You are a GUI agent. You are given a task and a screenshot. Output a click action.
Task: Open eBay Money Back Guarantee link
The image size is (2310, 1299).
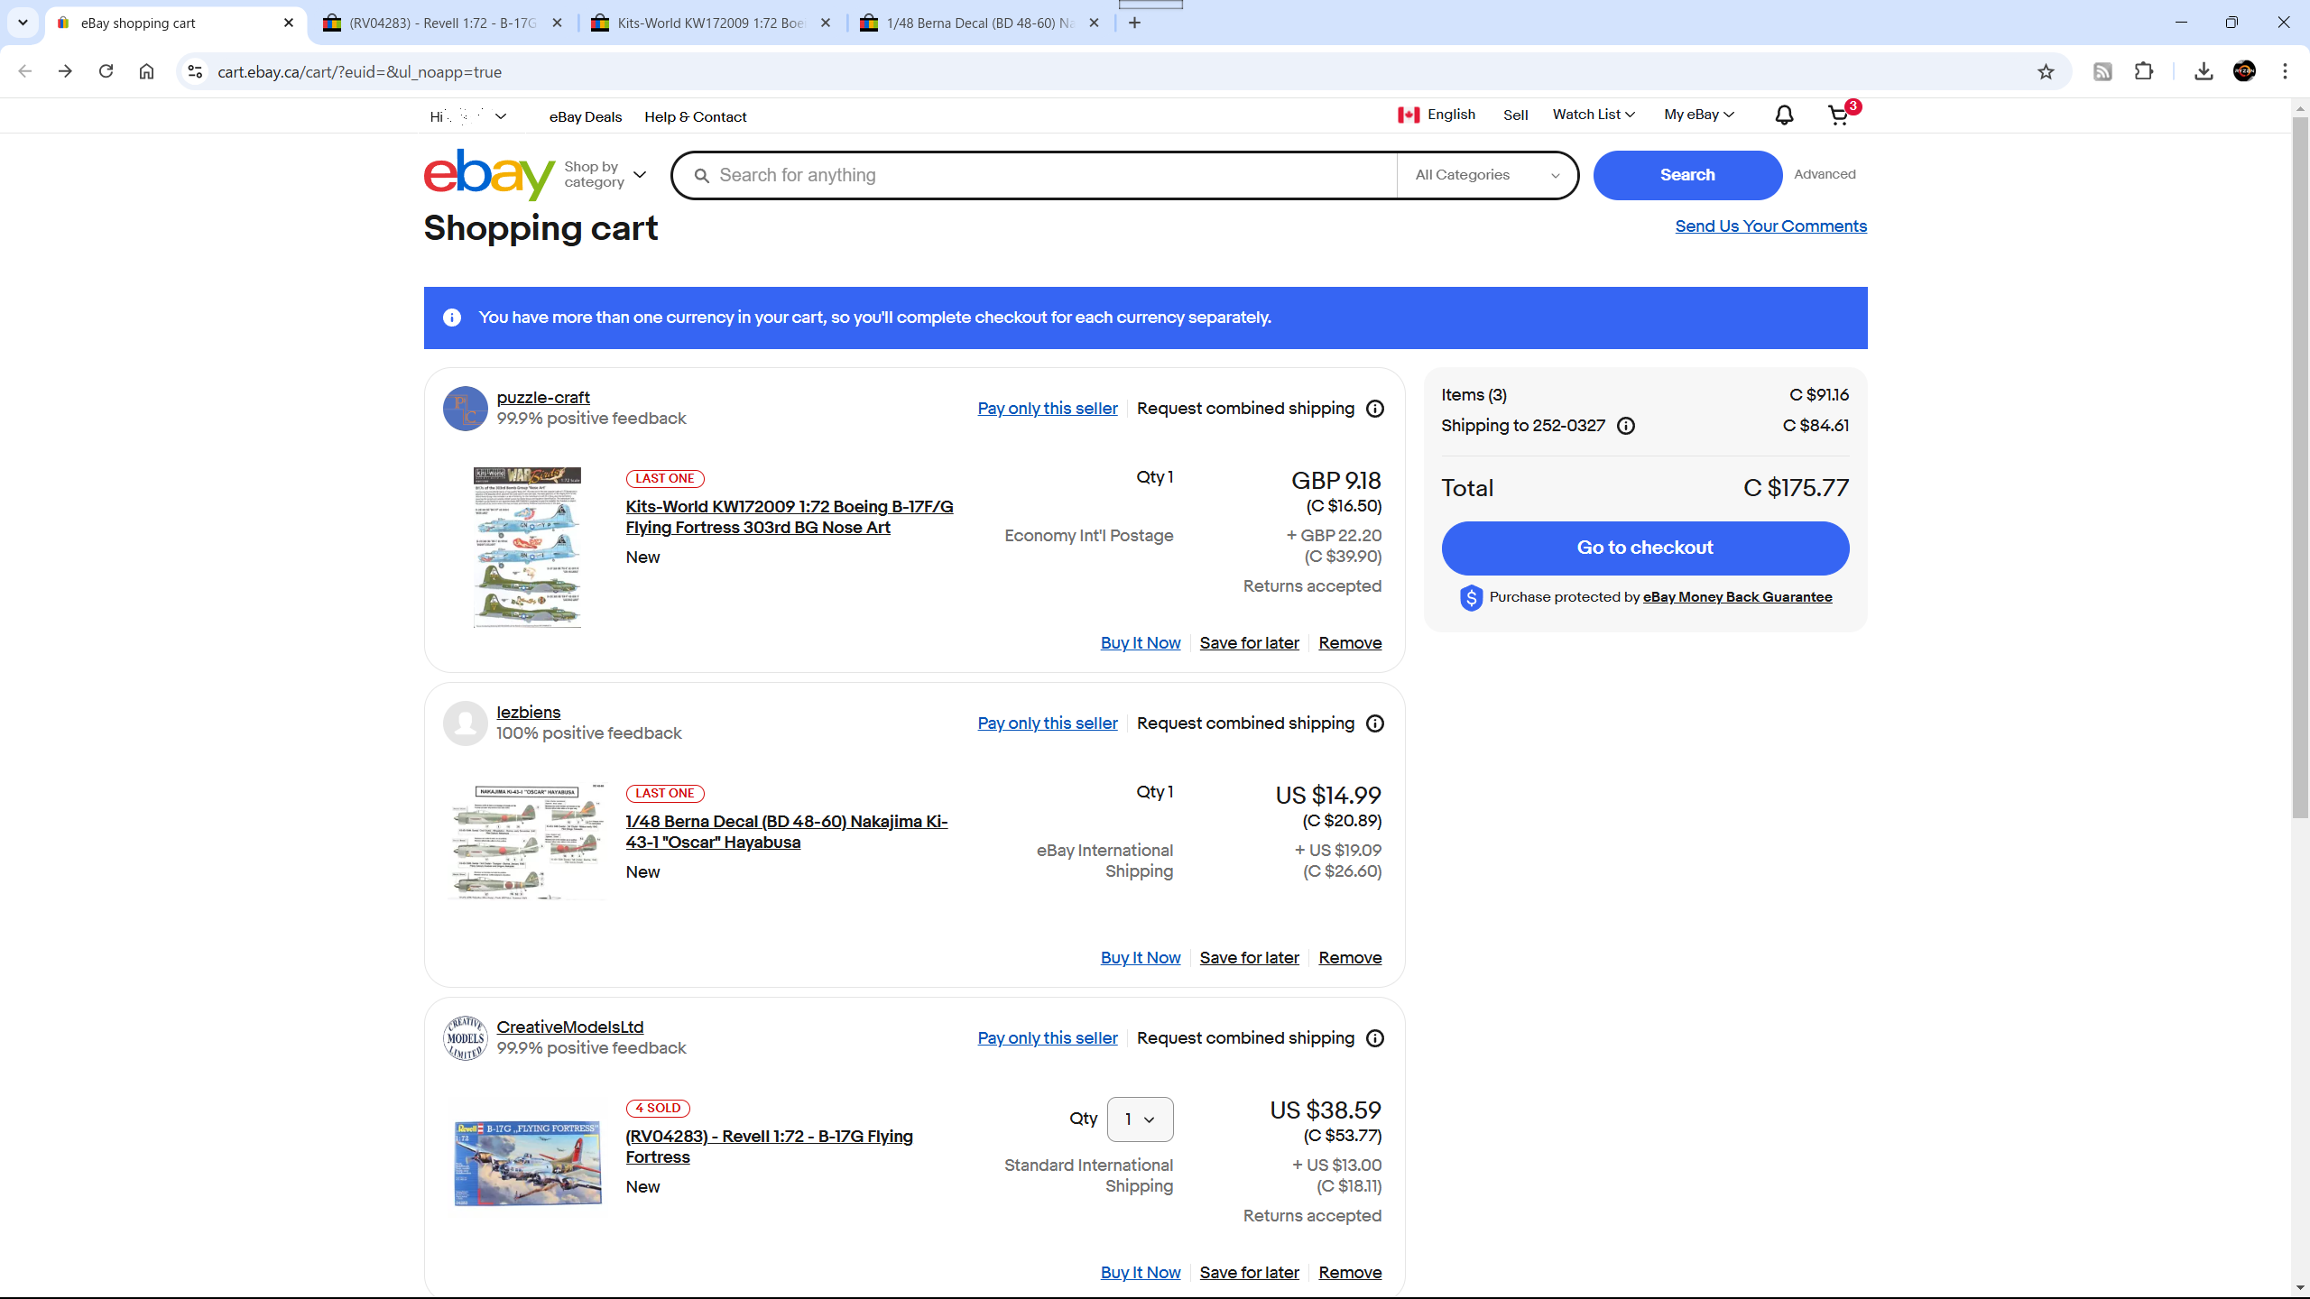click(1737, 597)
